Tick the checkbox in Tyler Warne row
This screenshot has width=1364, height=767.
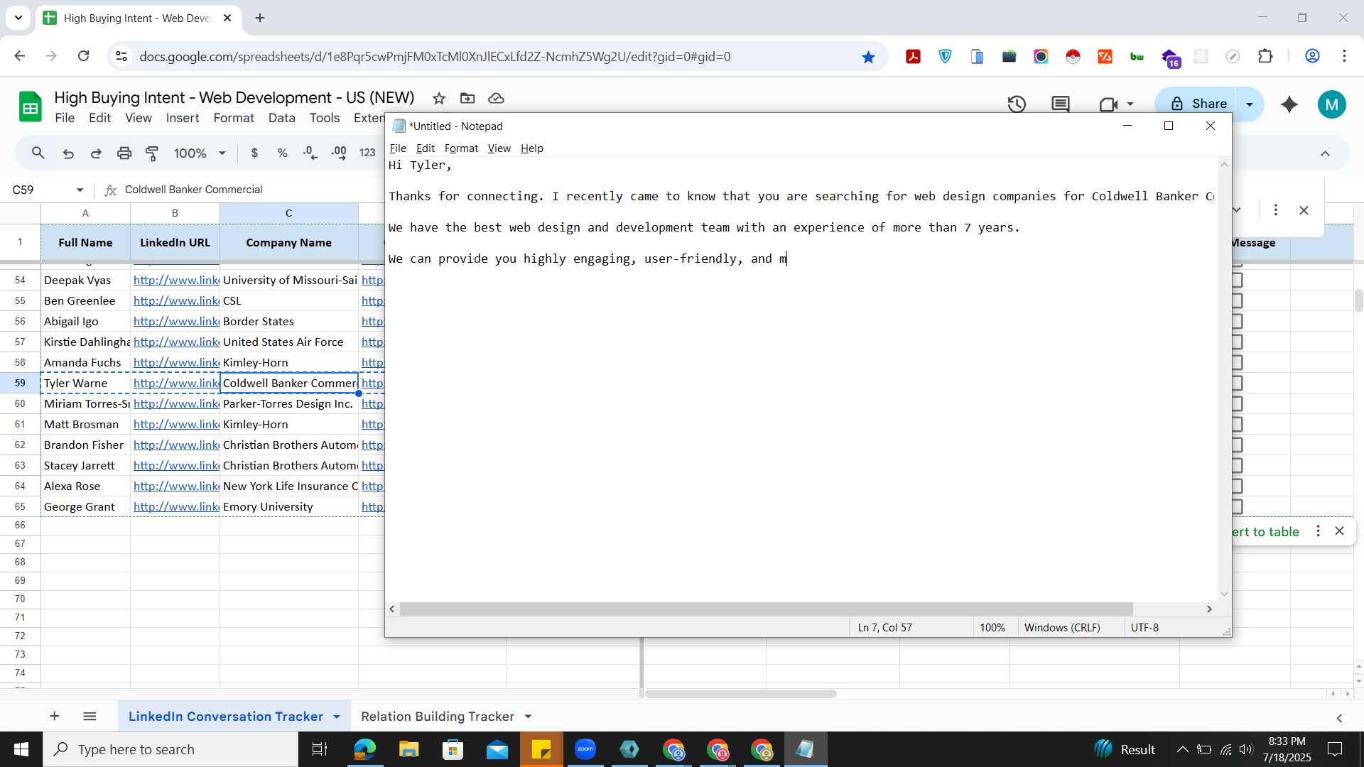[1237, 383]
